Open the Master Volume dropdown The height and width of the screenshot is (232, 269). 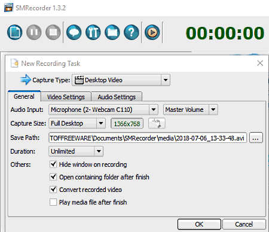(x=191, y=109)
